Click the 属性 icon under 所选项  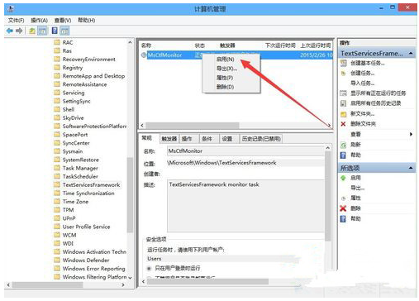[x=343, y=198]
